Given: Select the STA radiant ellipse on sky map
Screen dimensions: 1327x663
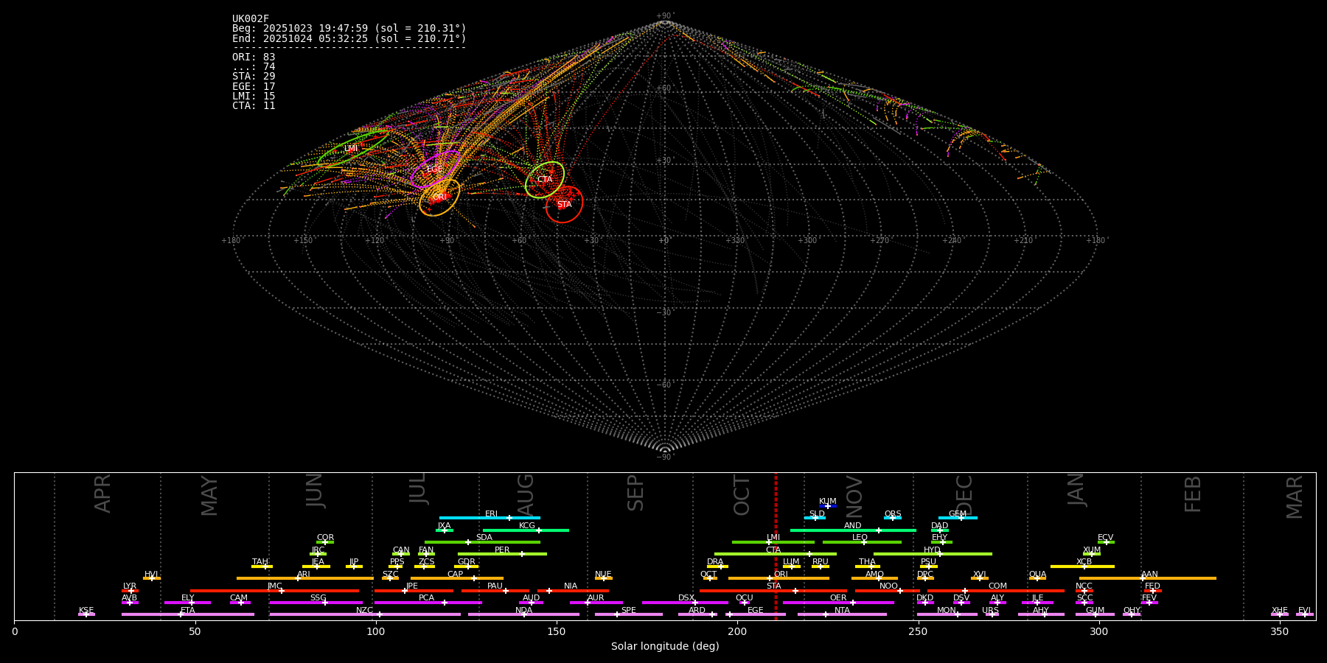Looking at the screenshot, I should 564,204.
